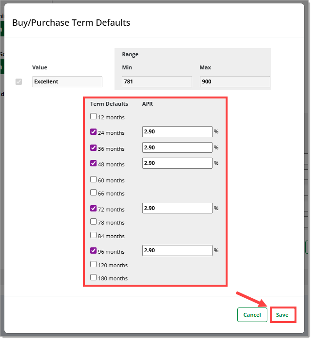This screenshot has height=340, width=312.
Task: Click the APR field for 24 months
Action: tap(177, 131)
